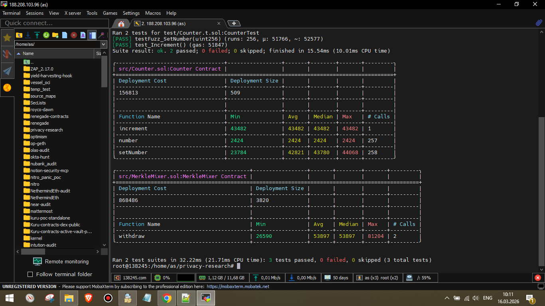The height and width of the screenshot is (306, 545).
Task: Click the upload files icon in SFTP toolbar
Action: pos(37,35)
